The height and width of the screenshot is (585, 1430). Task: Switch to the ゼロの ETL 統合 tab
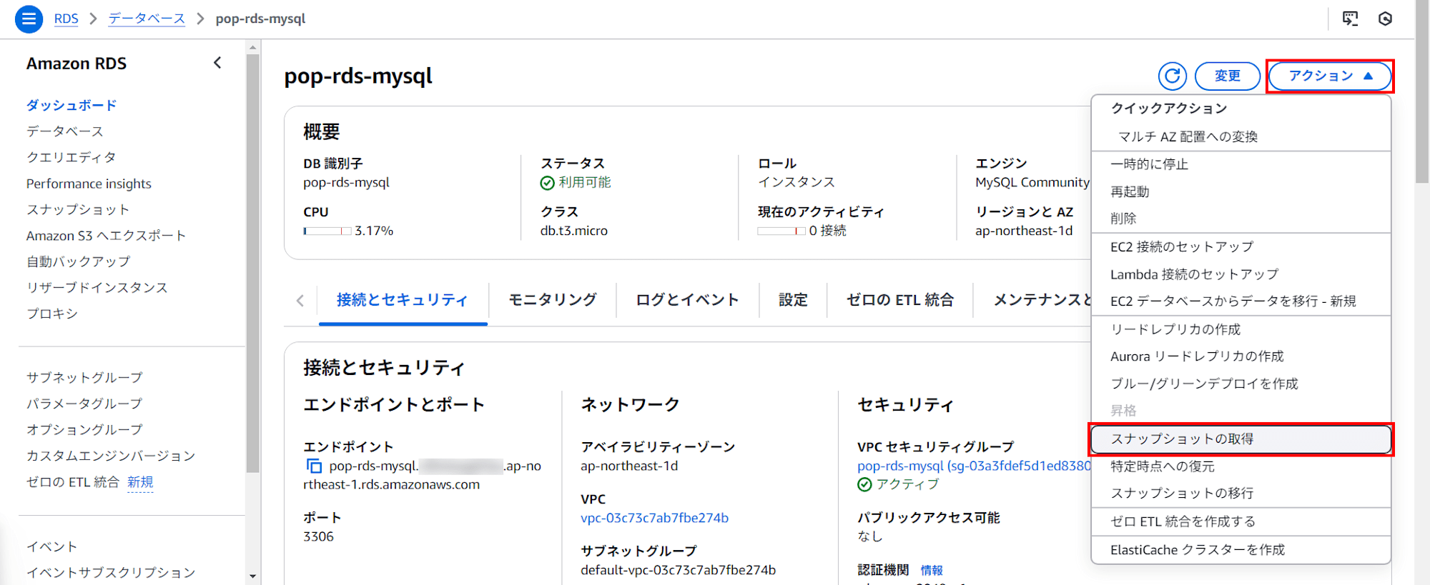(x=900, y=300)
